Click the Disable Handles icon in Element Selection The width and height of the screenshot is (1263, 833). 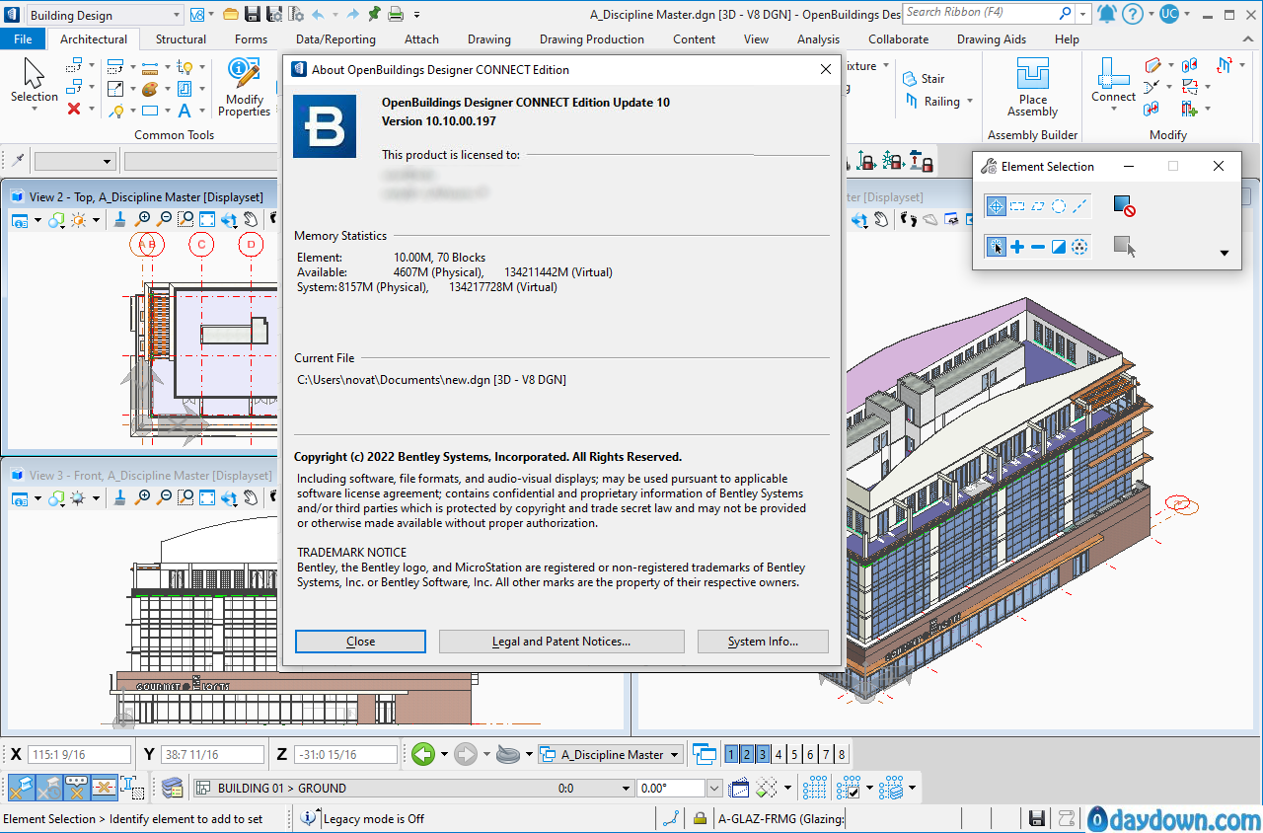pos(1124,205)
